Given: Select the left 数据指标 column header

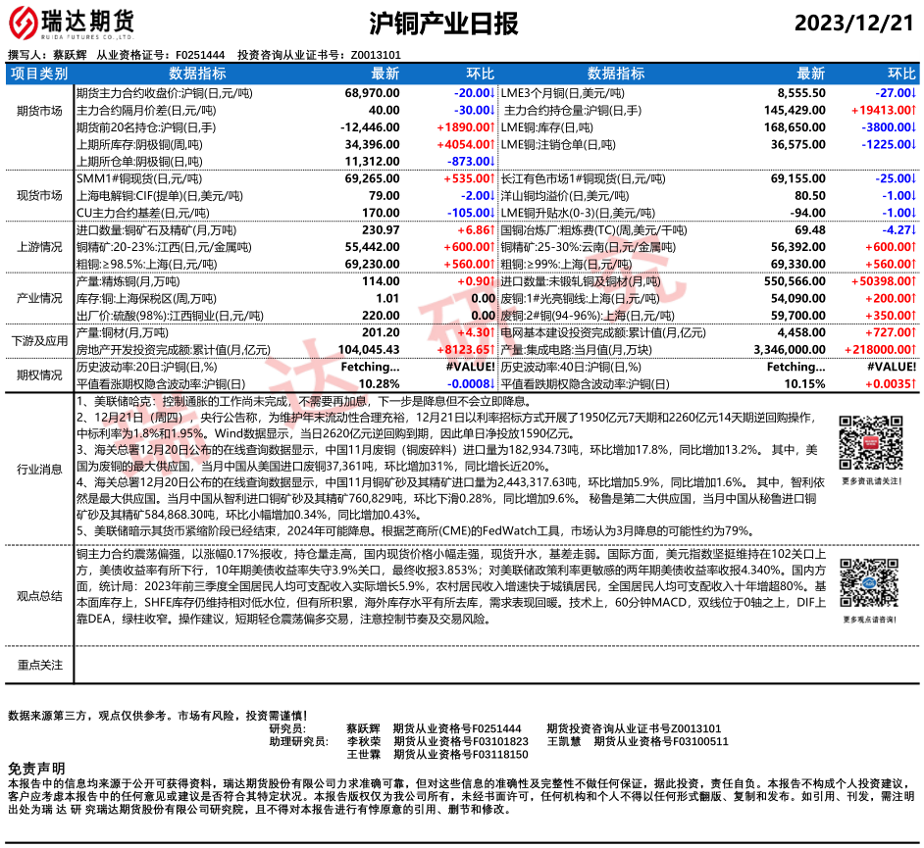Looking at the screenshot, I should tap(197, 74).
